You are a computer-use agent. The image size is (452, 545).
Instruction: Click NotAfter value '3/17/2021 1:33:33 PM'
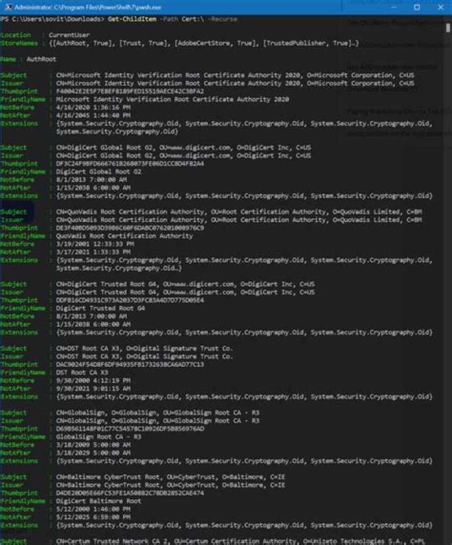(x=94, y=252)
